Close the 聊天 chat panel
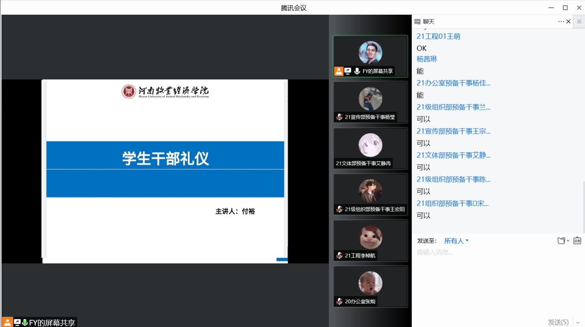Screen dimensions: 585x327 click(x=568, y=21)
